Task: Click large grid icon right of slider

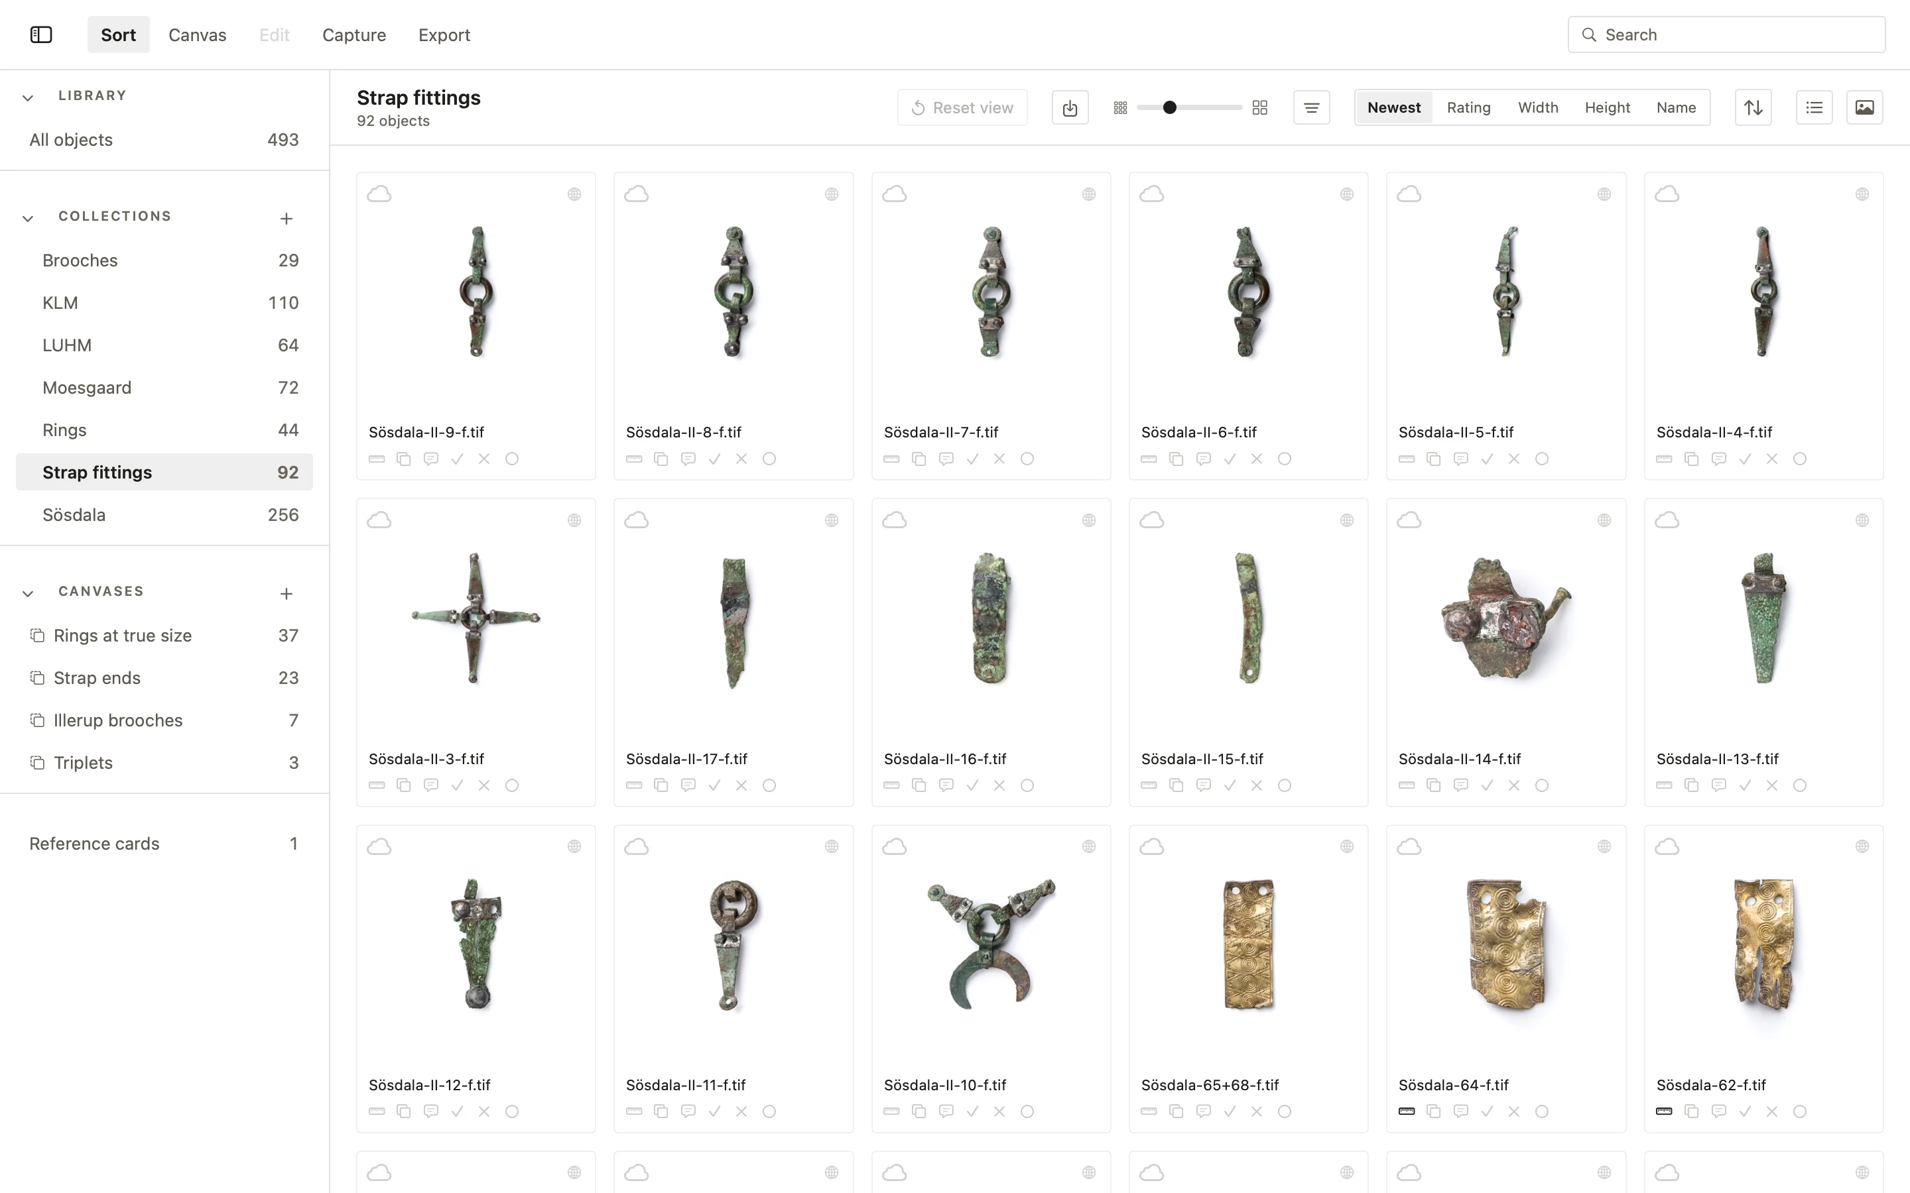Action: 1259,108
